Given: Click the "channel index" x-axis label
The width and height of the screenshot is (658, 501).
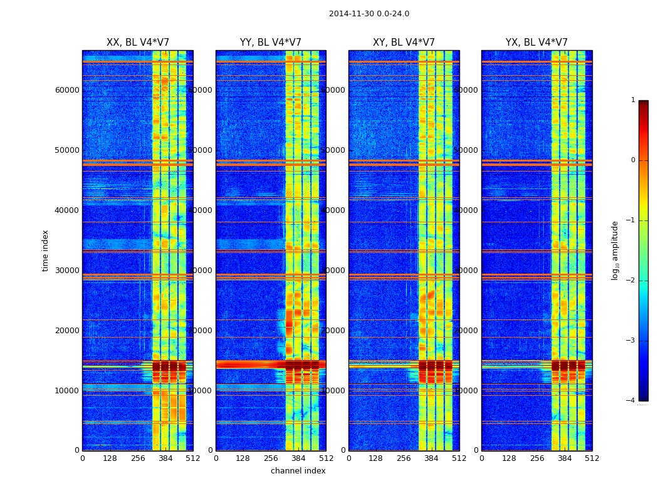Looking at the screenshot, I should pos(298,471).
